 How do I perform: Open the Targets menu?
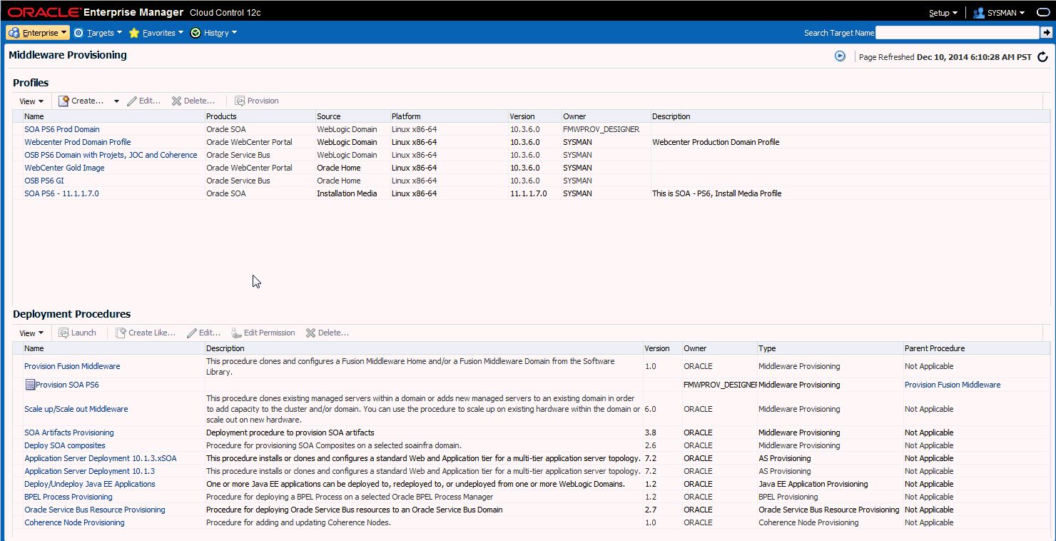tap(98, 33)
